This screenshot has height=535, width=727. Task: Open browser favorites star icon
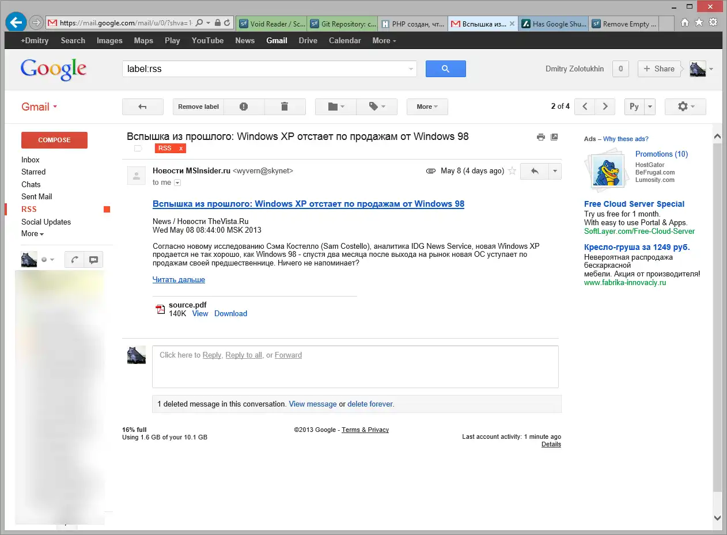699,22
